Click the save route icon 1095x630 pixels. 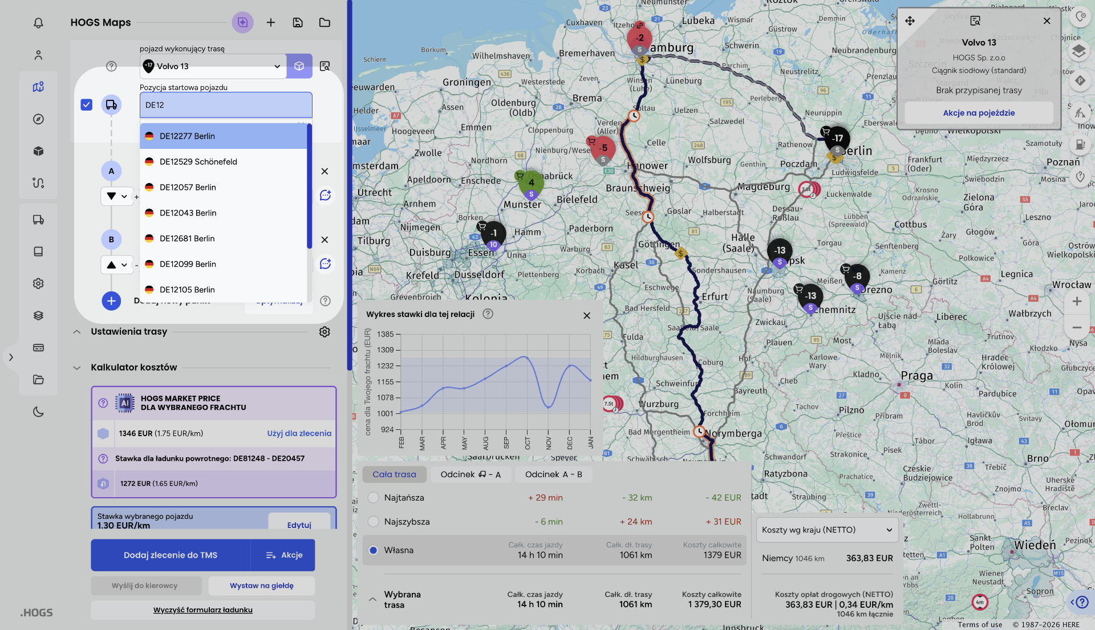point(298,22)
